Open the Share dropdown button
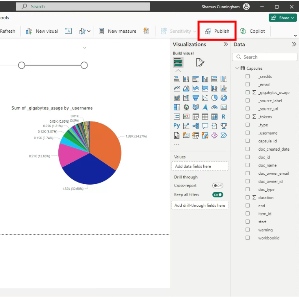Viewport: 299px width, 297px height. pyautogui.click(x=283, y=18)
